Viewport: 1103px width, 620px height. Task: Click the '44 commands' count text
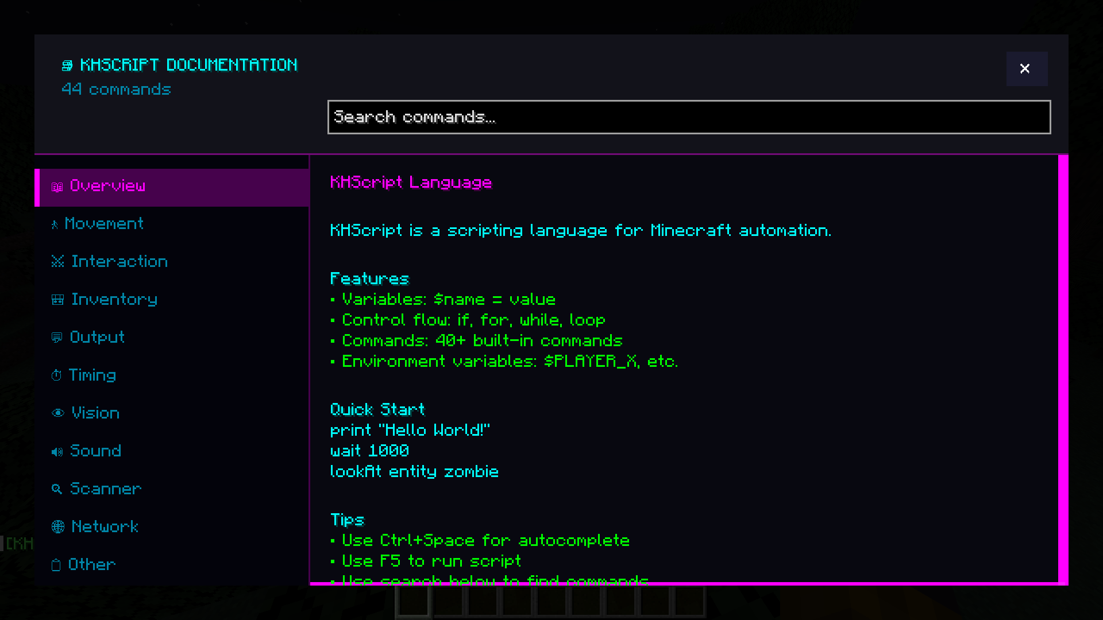[x=116, y=90]
